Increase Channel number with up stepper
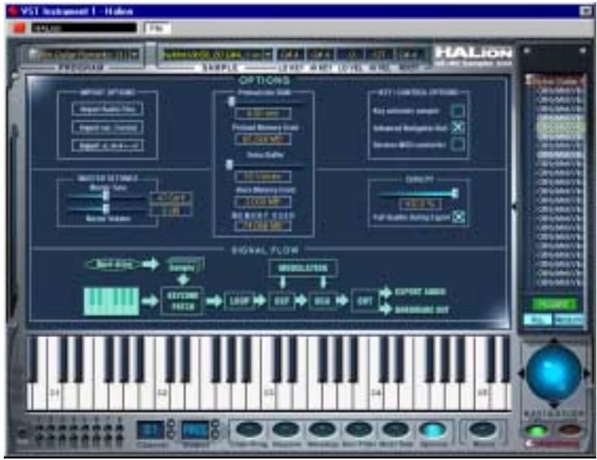 click(171, 424)
